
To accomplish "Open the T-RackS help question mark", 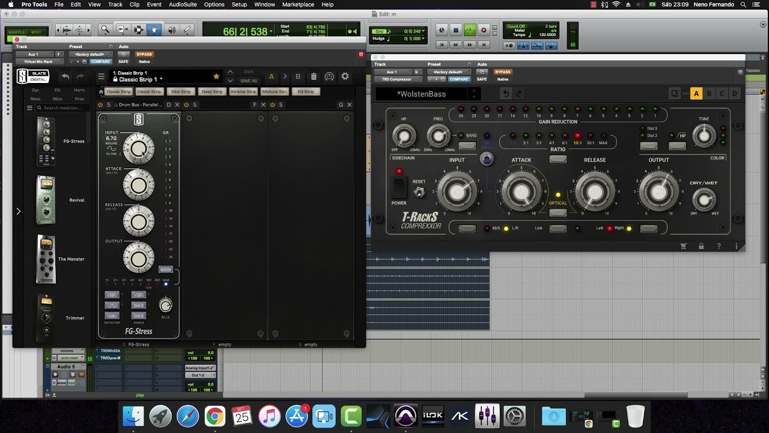I will [x=719, y=246].
